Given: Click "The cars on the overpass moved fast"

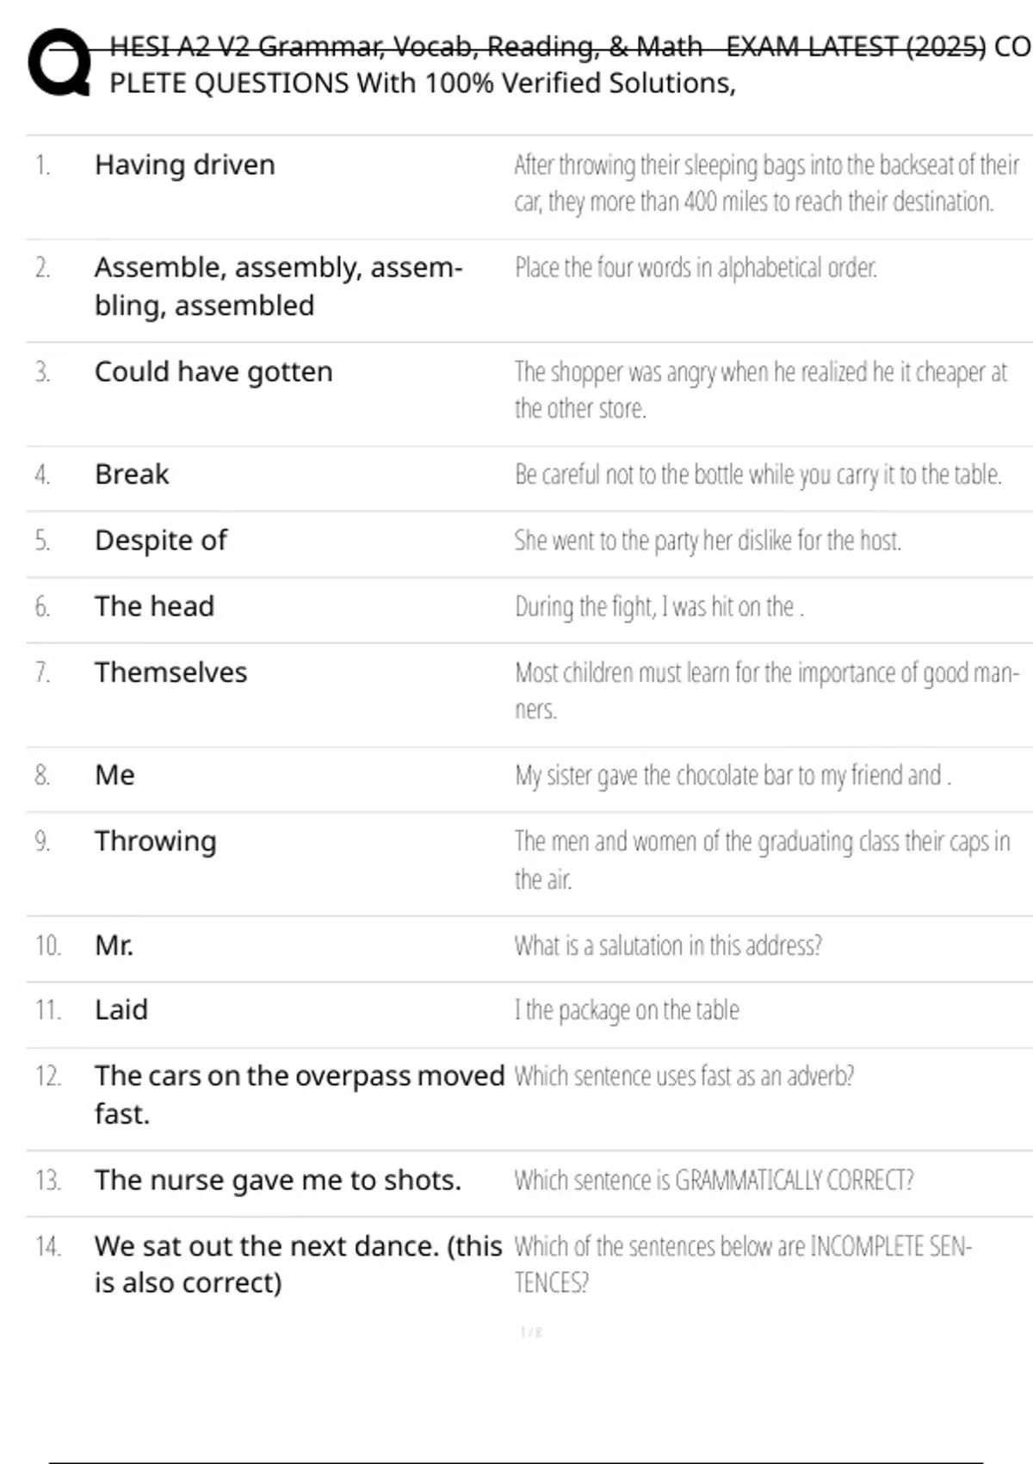Looking at the screenshot, I should coord(299,1094).
